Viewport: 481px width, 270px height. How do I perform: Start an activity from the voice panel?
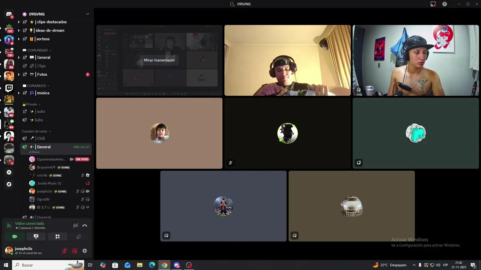coord(57,236)
